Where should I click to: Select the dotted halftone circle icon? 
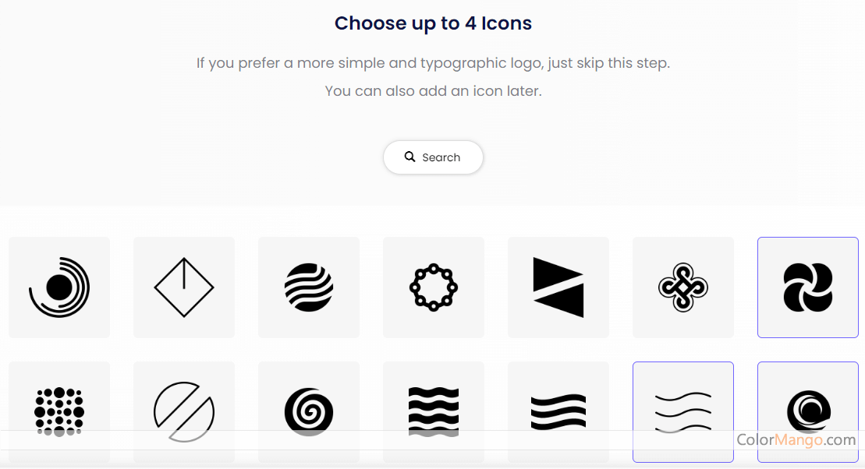(59, 411)
